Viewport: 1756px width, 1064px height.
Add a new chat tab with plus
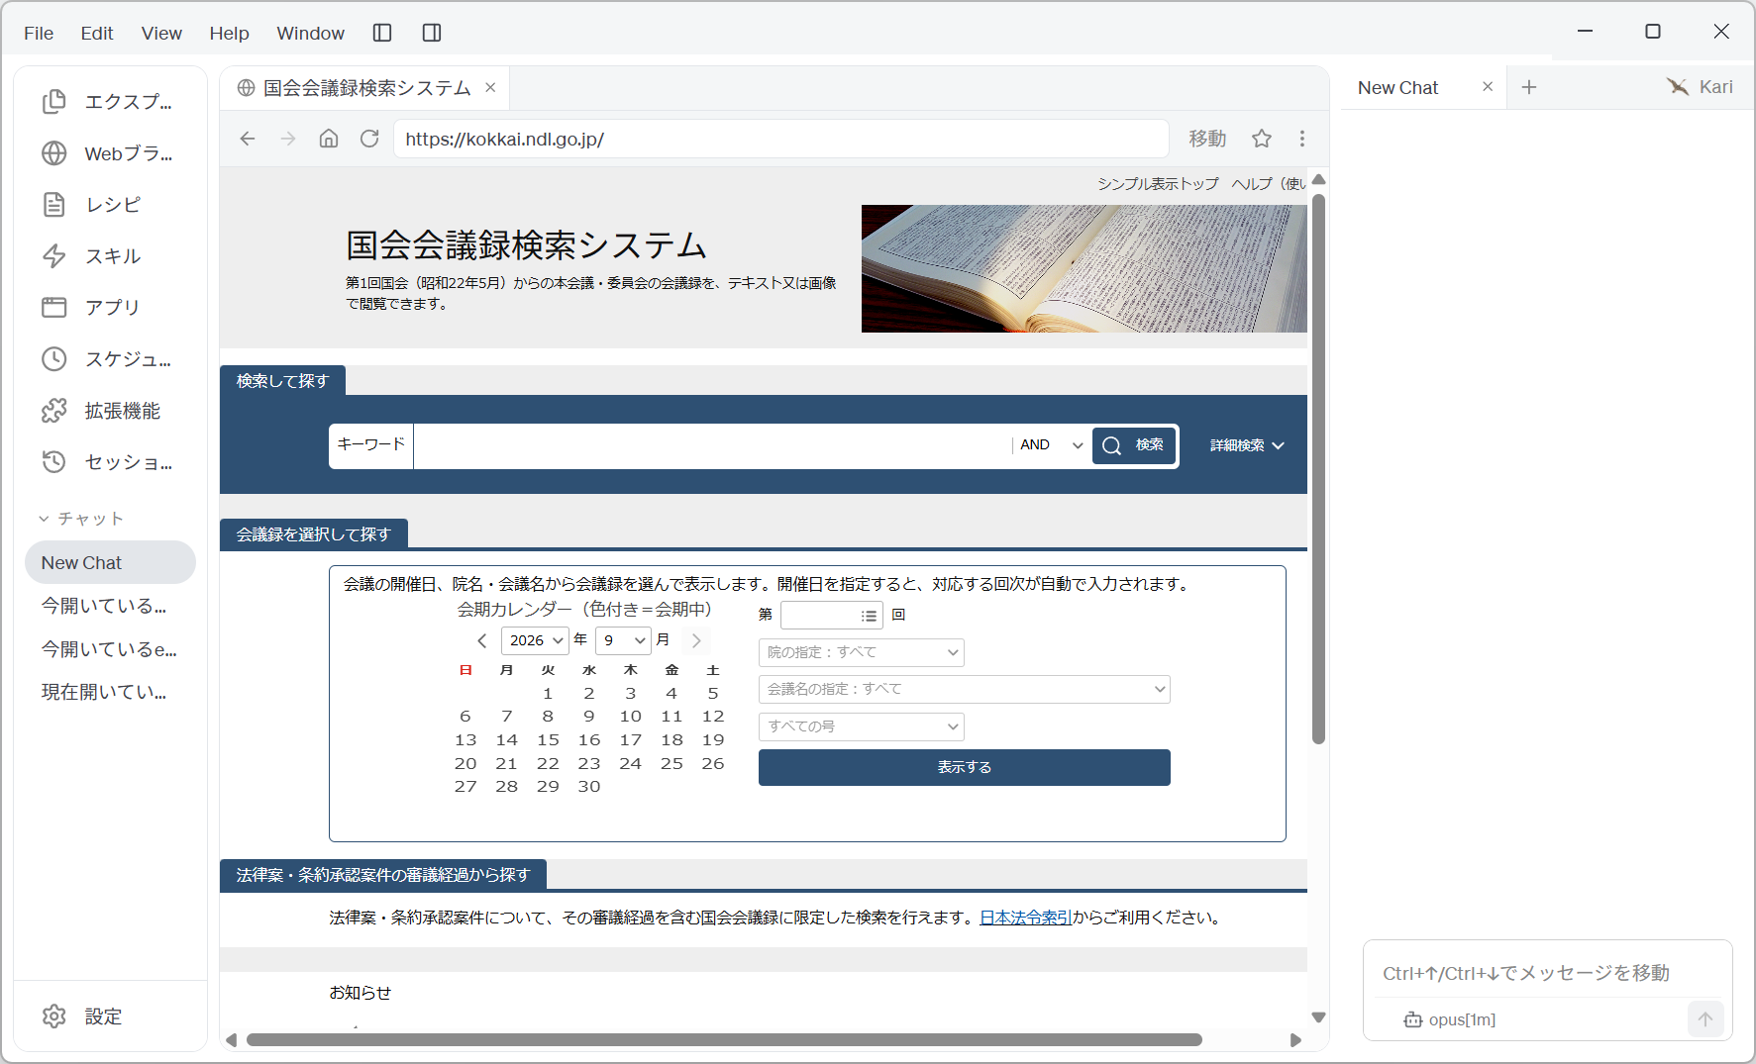[1529, 87]
